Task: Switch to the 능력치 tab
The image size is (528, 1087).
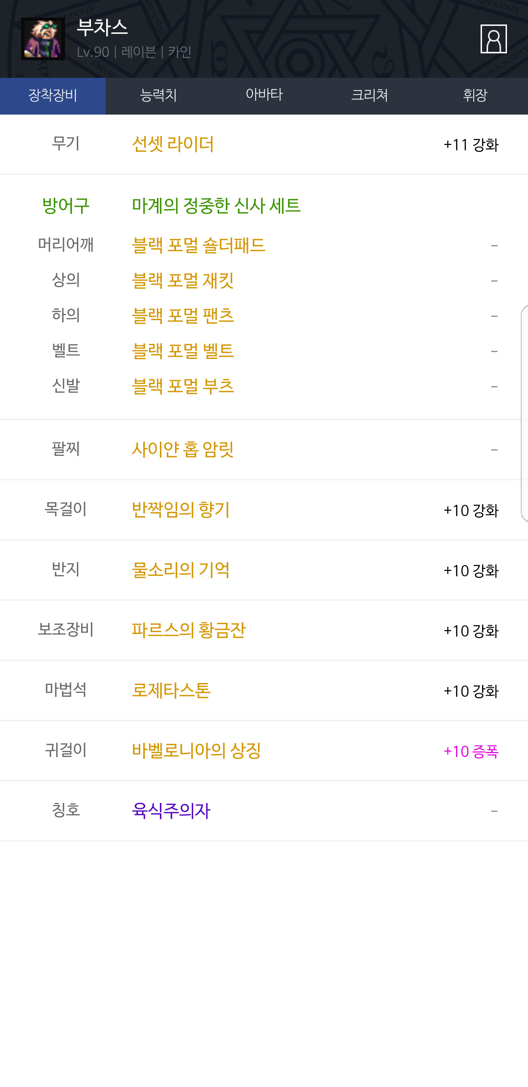Action: (x=158, y=95)
